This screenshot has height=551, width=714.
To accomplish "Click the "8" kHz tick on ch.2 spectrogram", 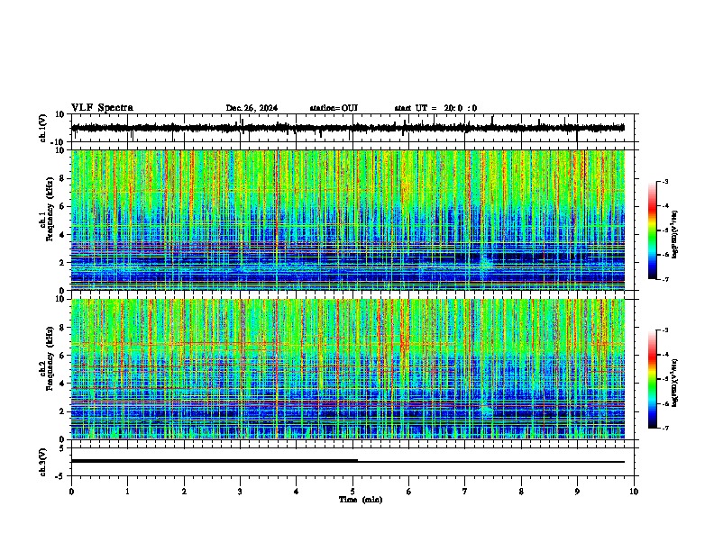I will coord(62,328).
